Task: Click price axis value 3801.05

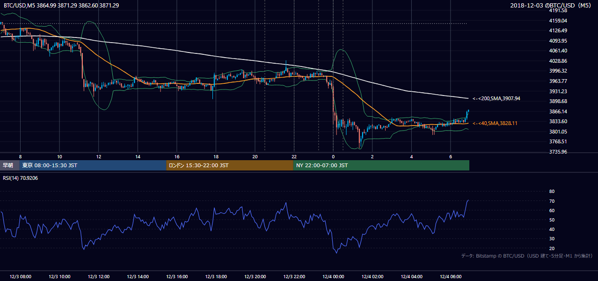Action: 558,132
